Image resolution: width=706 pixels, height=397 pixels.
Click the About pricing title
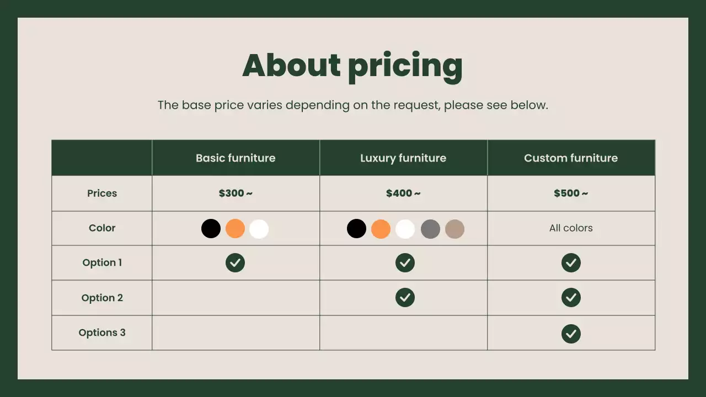pos(352,66)
